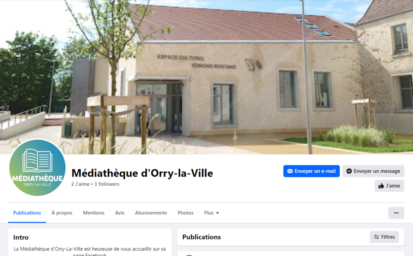Viewport: 413px width, 256px height.
Task: Open the three-dots more options menu
Action: tap(396, 213)
